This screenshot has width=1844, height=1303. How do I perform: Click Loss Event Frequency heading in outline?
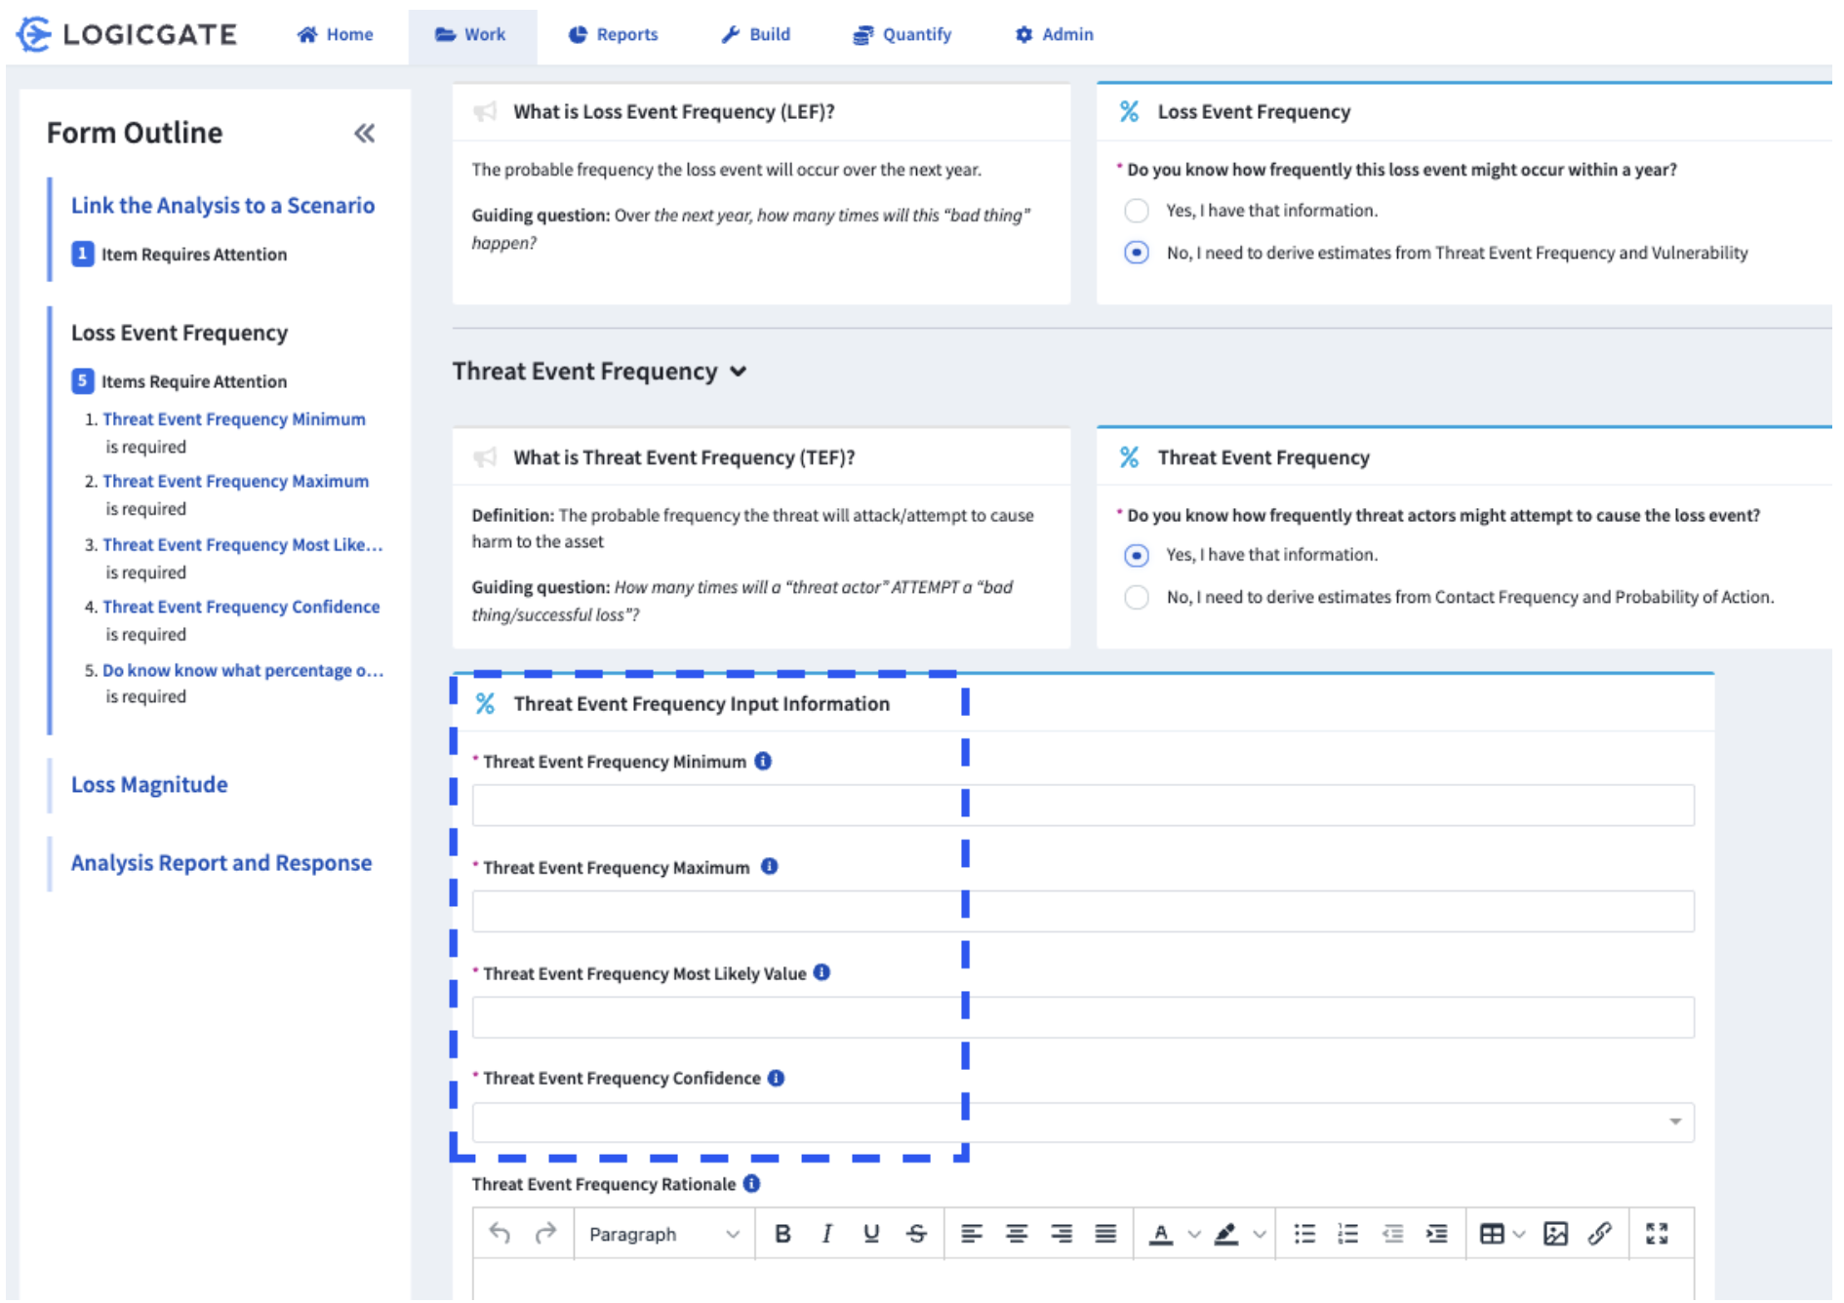tap(180, 334)
